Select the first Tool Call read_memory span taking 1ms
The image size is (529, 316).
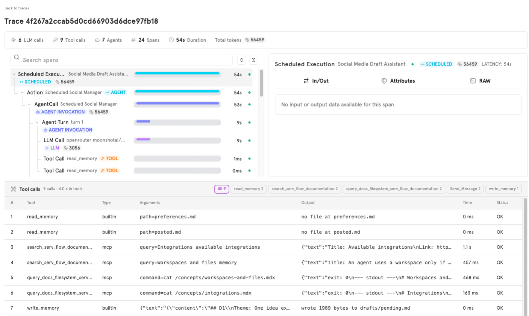131,159
